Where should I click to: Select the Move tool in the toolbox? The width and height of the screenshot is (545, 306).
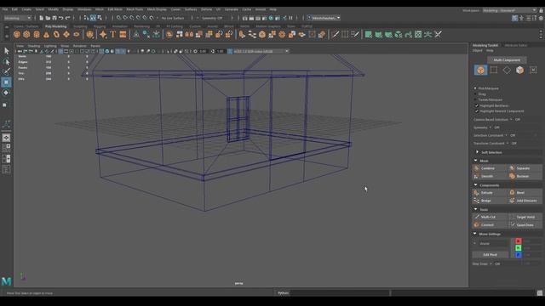pyautogui.click(x=6, y=82)
